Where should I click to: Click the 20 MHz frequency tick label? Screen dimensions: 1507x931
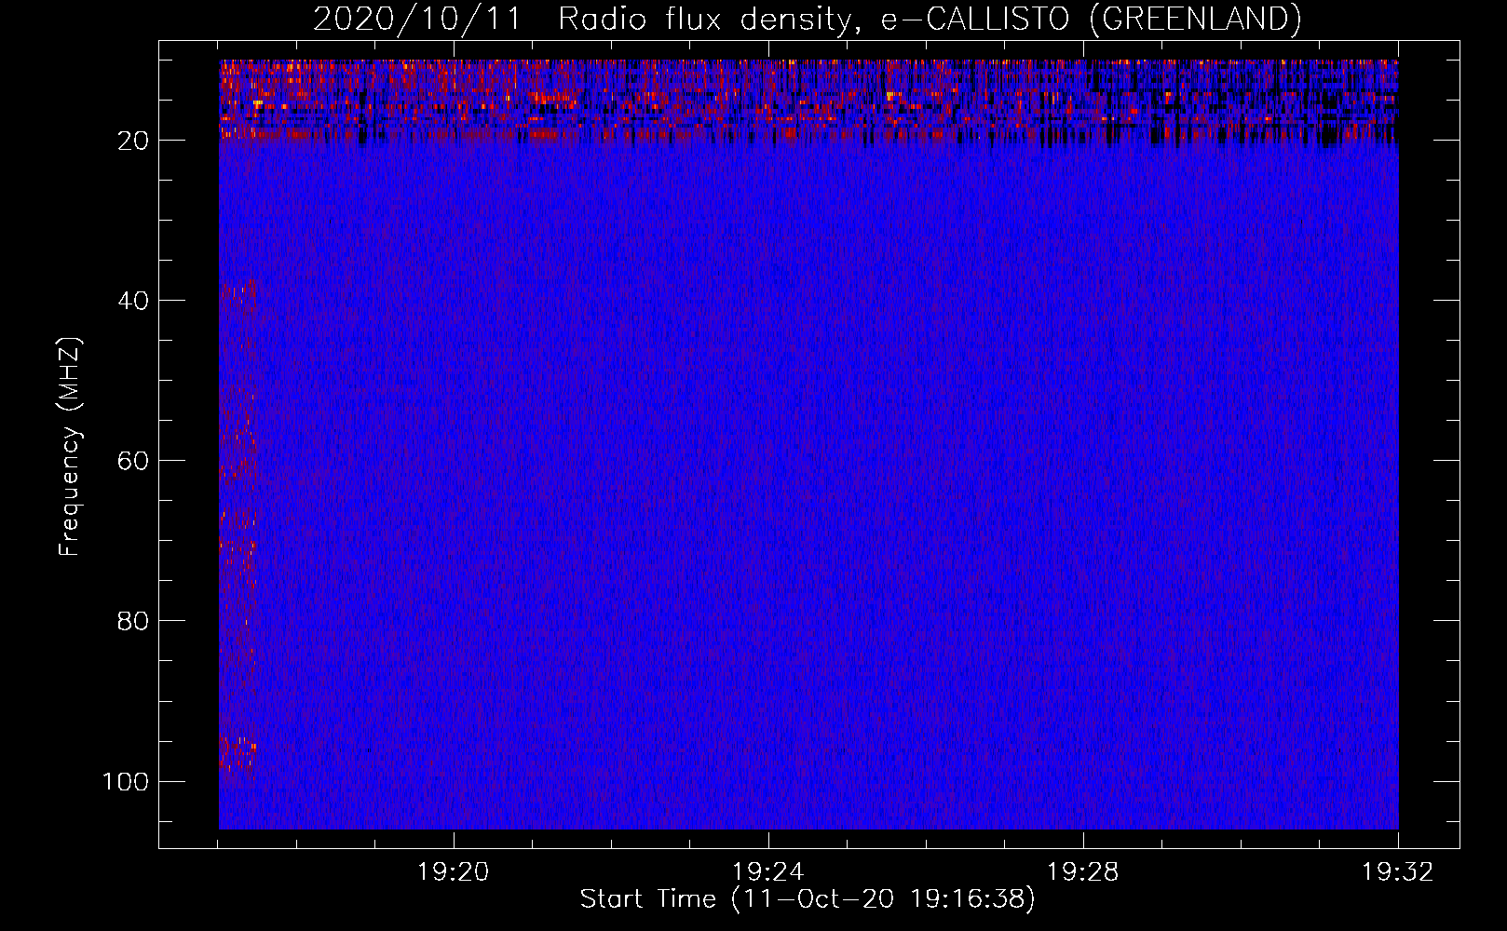[133, 141]
